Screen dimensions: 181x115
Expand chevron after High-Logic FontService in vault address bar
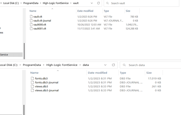71,3
